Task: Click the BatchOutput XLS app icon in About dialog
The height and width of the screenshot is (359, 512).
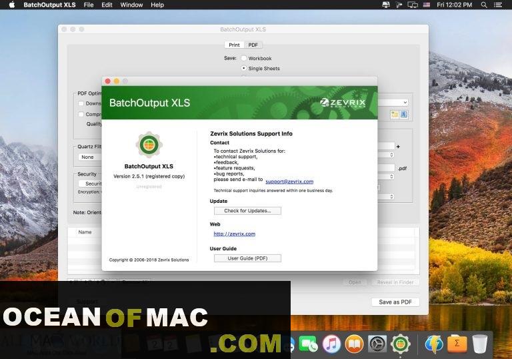Action: pos(149,145)
